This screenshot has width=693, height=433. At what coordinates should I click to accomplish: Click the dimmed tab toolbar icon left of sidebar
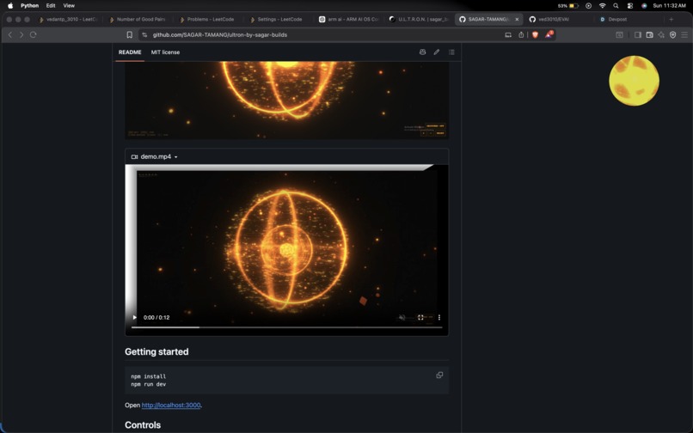(x=619, y=34)
